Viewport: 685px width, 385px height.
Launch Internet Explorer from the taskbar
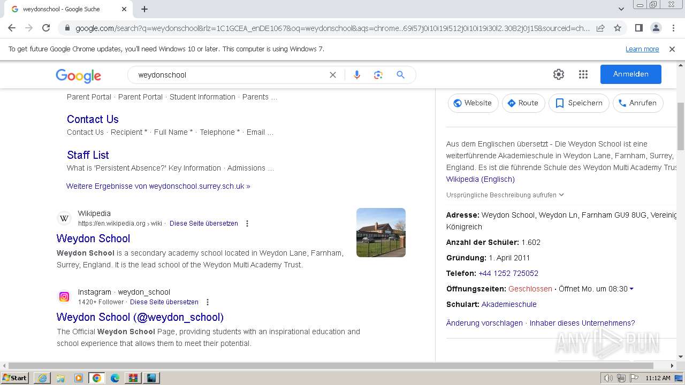pos(42,378)
